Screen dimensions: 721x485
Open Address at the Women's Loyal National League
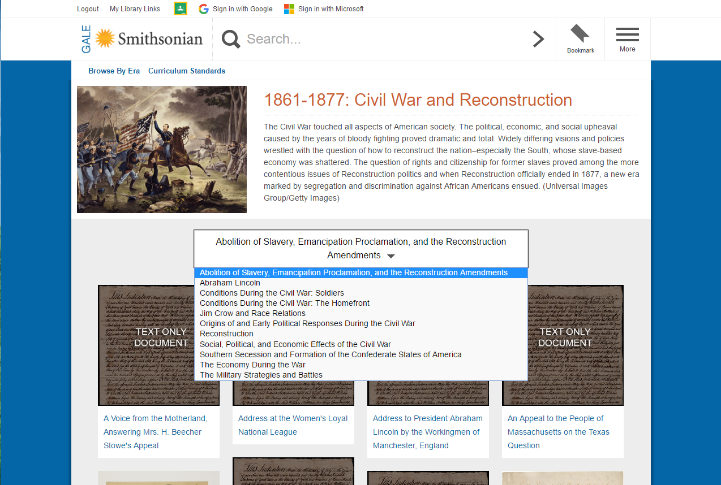[293, 425]
